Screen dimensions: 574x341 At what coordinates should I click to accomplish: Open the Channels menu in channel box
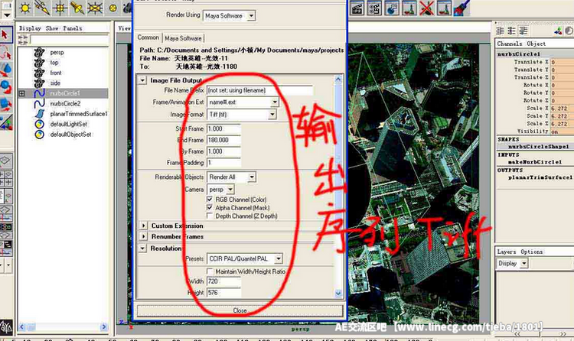509,44
